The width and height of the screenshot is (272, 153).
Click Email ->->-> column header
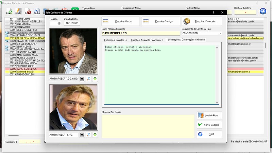(234, 19)
